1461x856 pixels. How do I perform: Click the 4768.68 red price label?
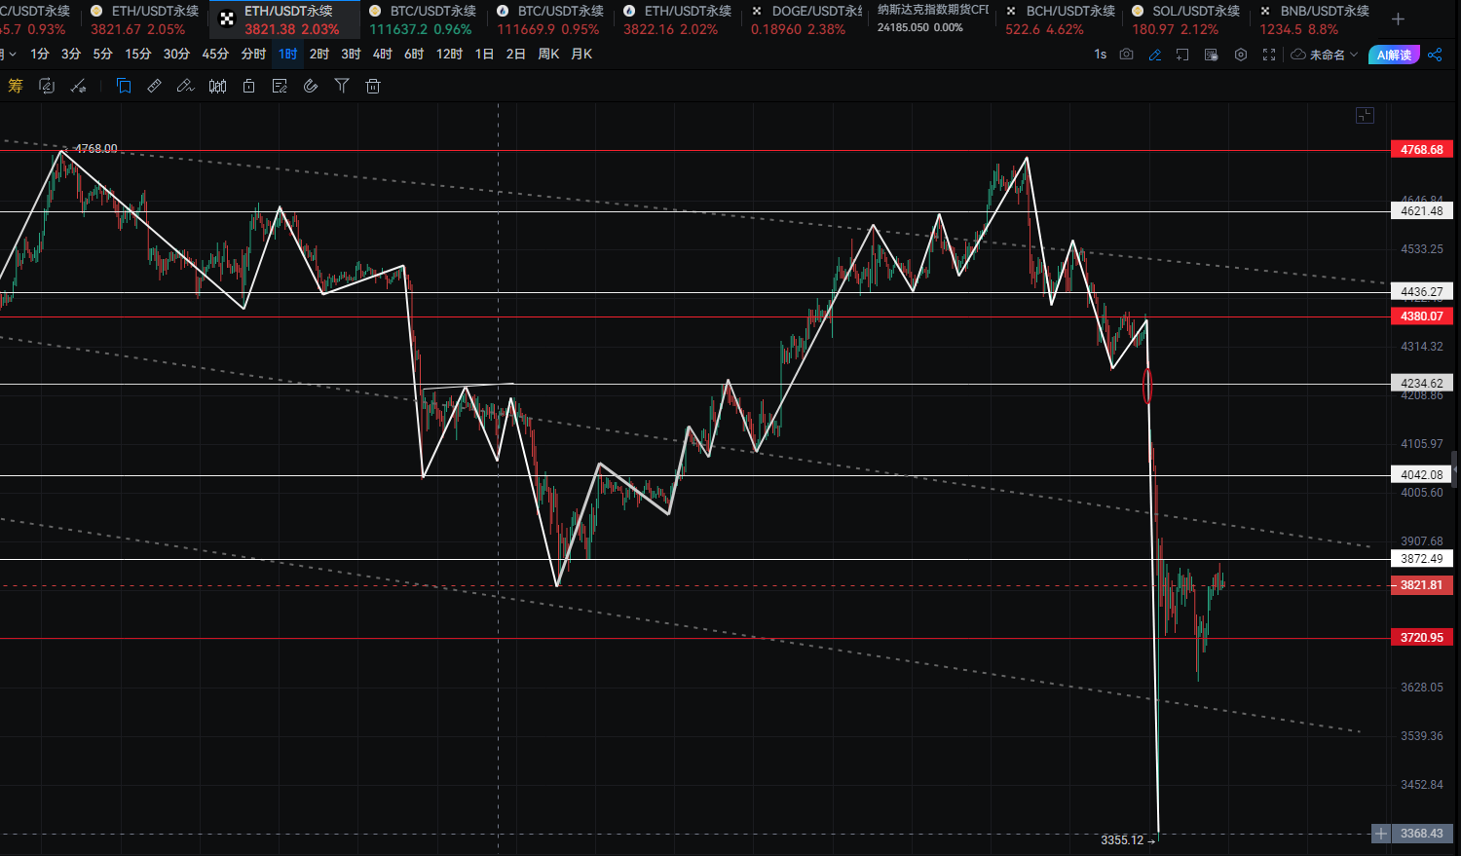[x=1421, y=150]
